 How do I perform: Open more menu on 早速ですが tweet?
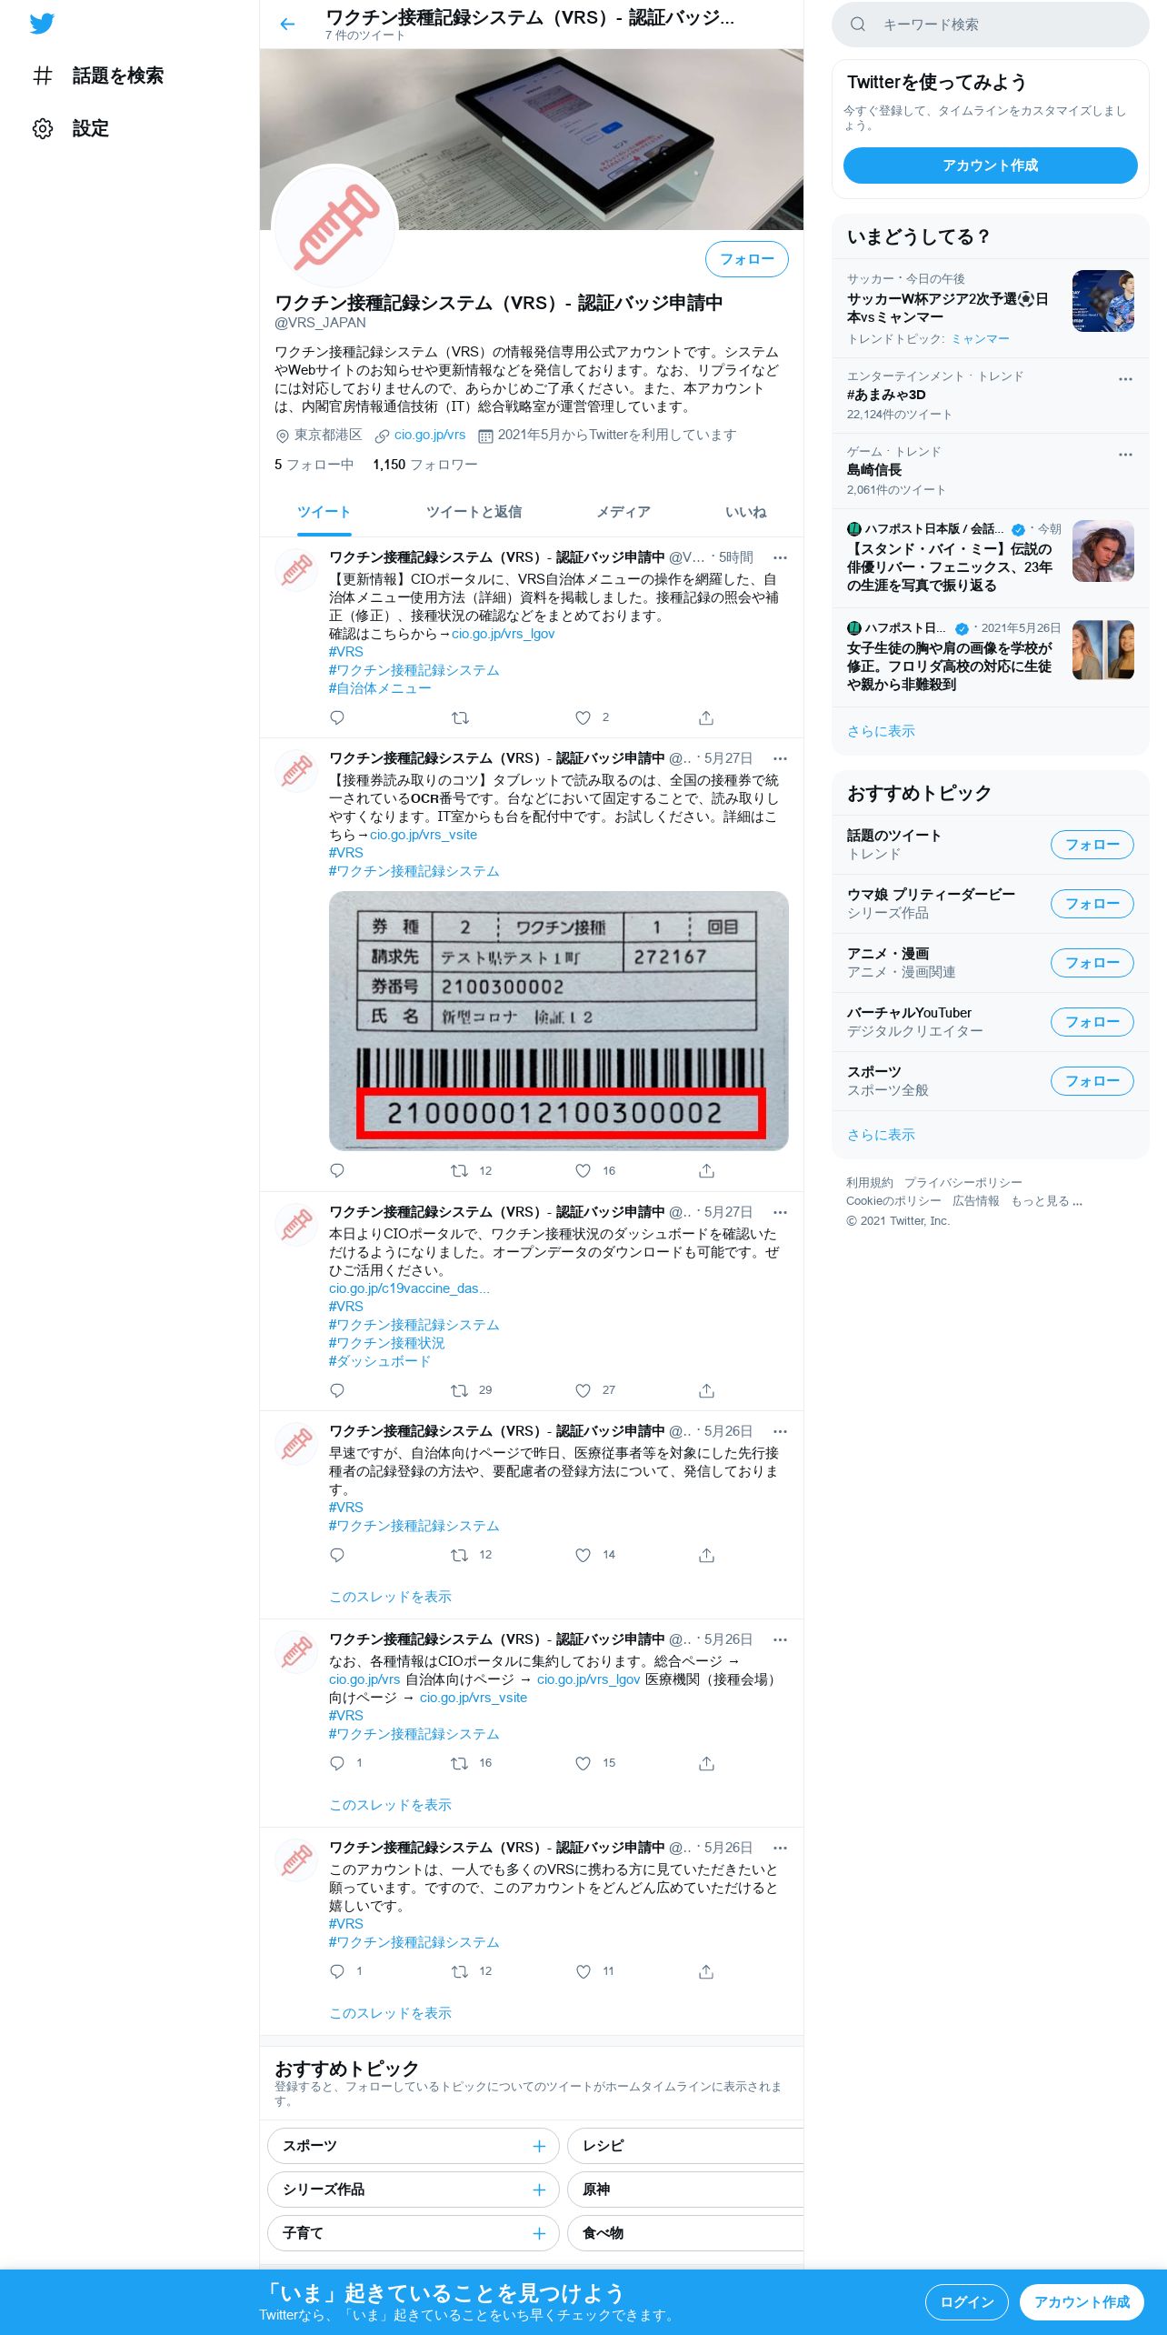[x=780, y=1431]
